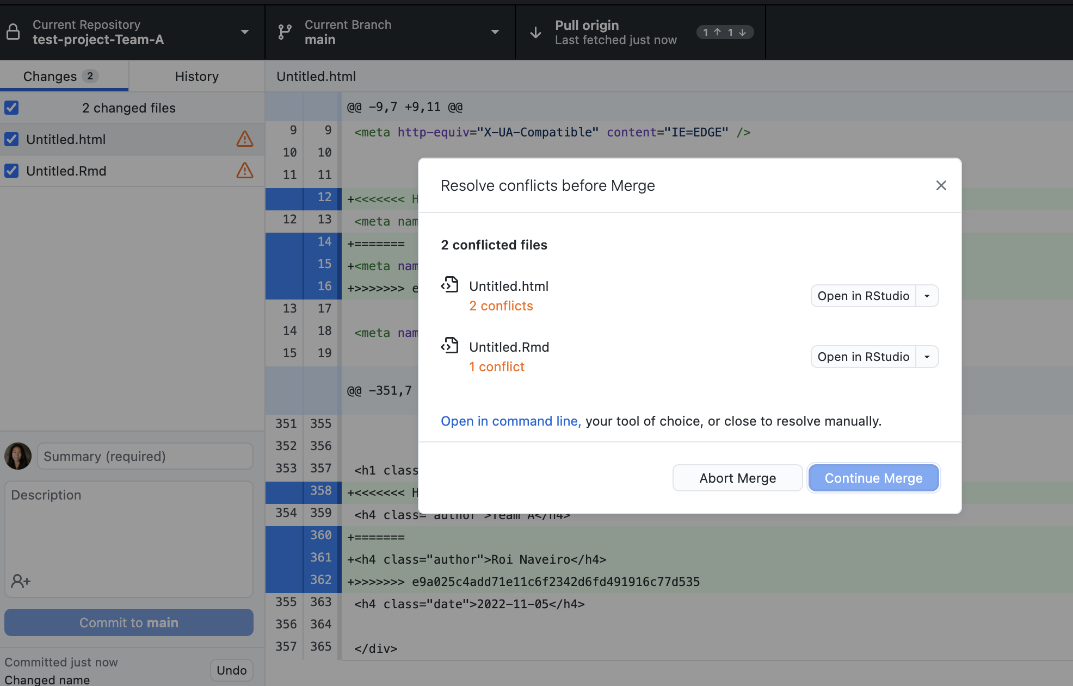Expand the Current Branch dropdown
Viewport: 1073px width, 686px height.
tap(495, 32)
